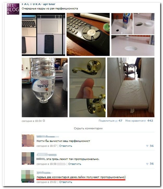
Task: Like the first comment via its heart icon
Action: pos(147,146)
